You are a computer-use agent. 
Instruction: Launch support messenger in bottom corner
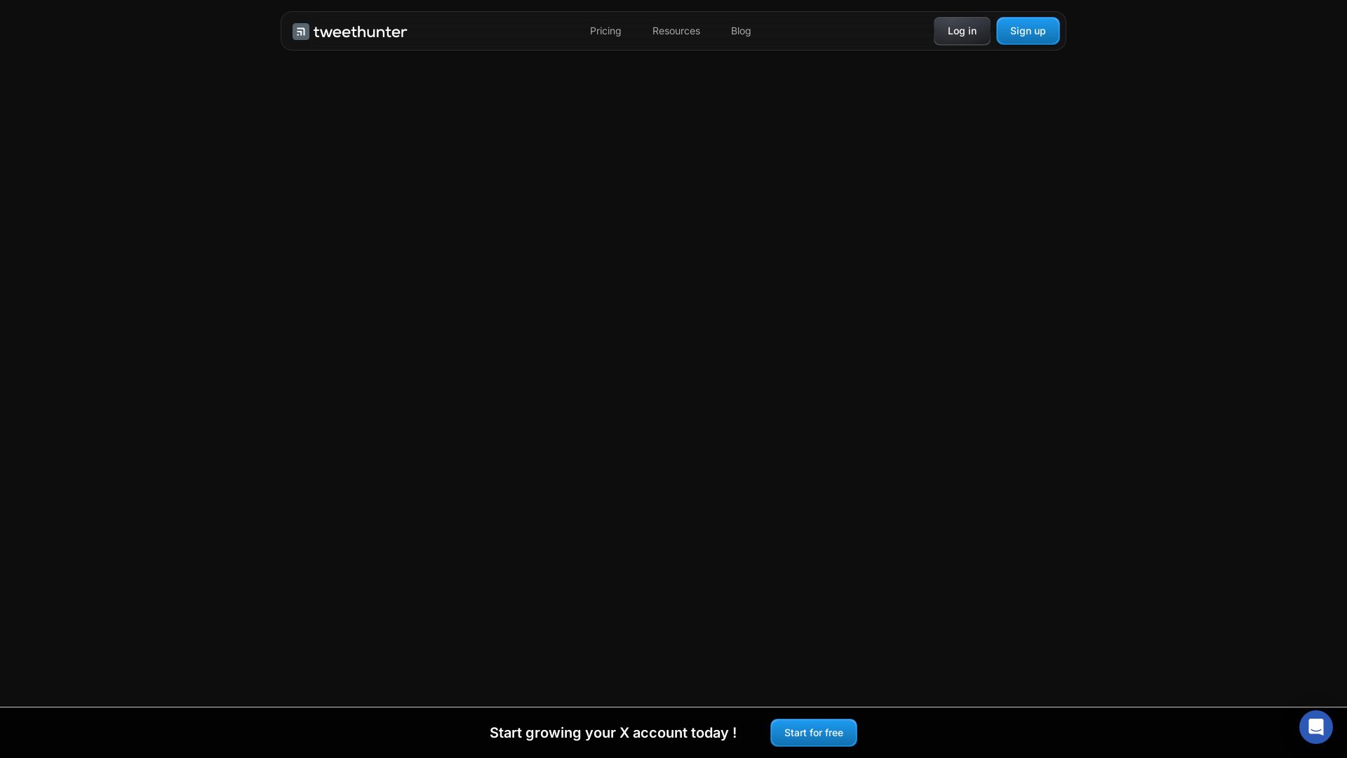point(1315,727)
